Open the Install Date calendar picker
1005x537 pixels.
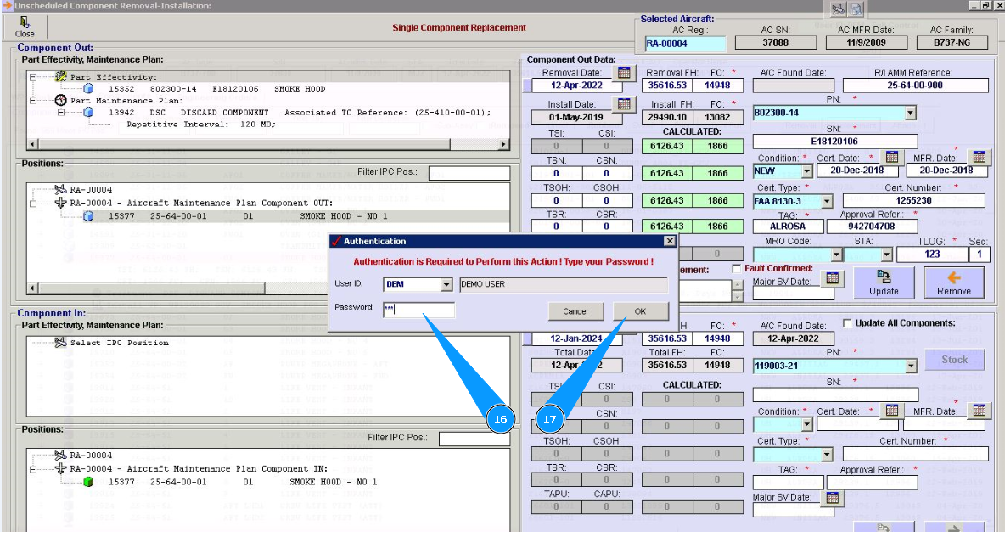(624, 104)
